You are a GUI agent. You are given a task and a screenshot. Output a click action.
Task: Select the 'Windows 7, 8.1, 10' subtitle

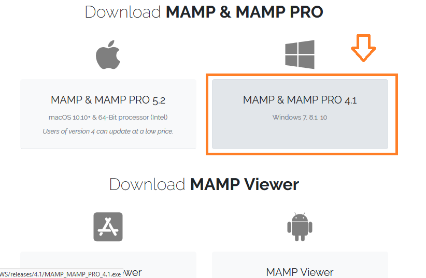point(300,118)
